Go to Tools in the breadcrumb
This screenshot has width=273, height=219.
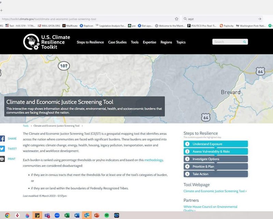[x=26, y=126]
